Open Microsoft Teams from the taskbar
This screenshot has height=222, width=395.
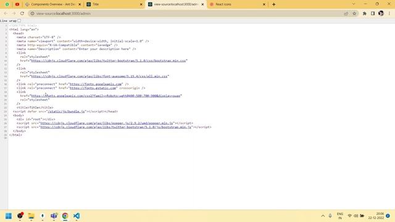click(54, 216)
